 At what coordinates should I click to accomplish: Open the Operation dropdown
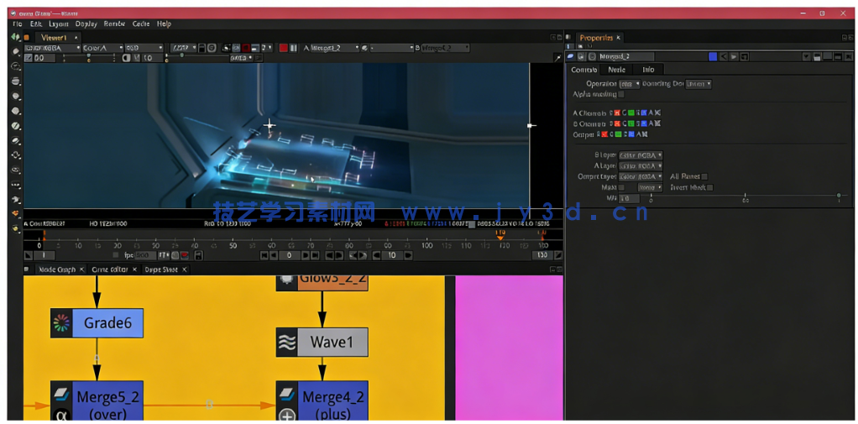click(x=629, y=84)
